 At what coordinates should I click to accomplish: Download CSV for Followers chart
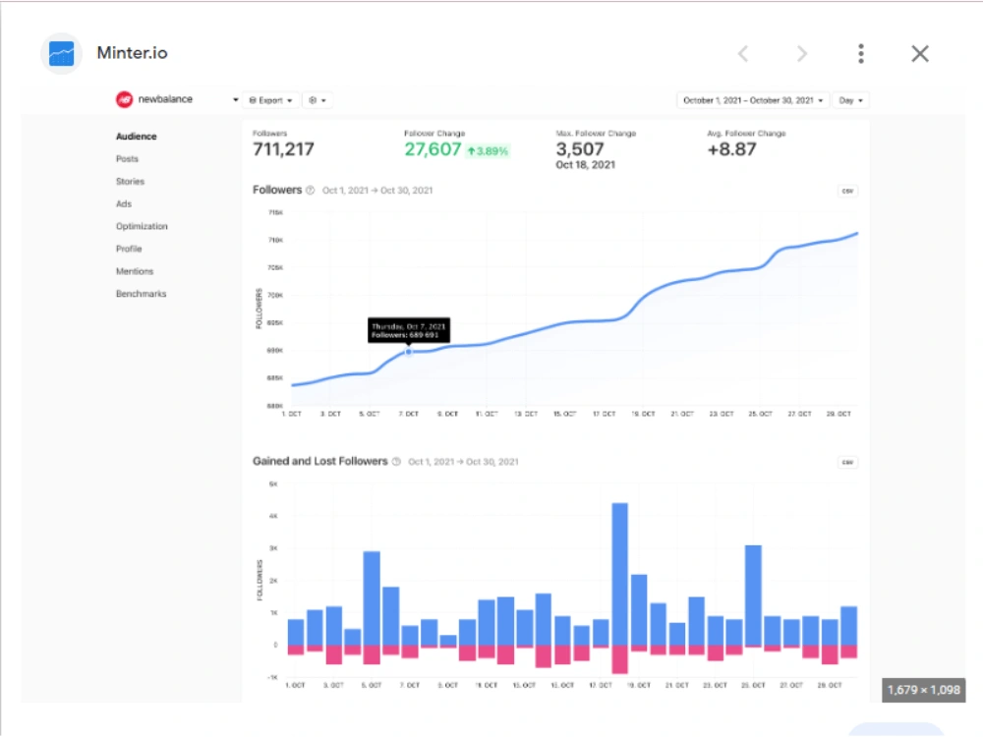point(847,192)
